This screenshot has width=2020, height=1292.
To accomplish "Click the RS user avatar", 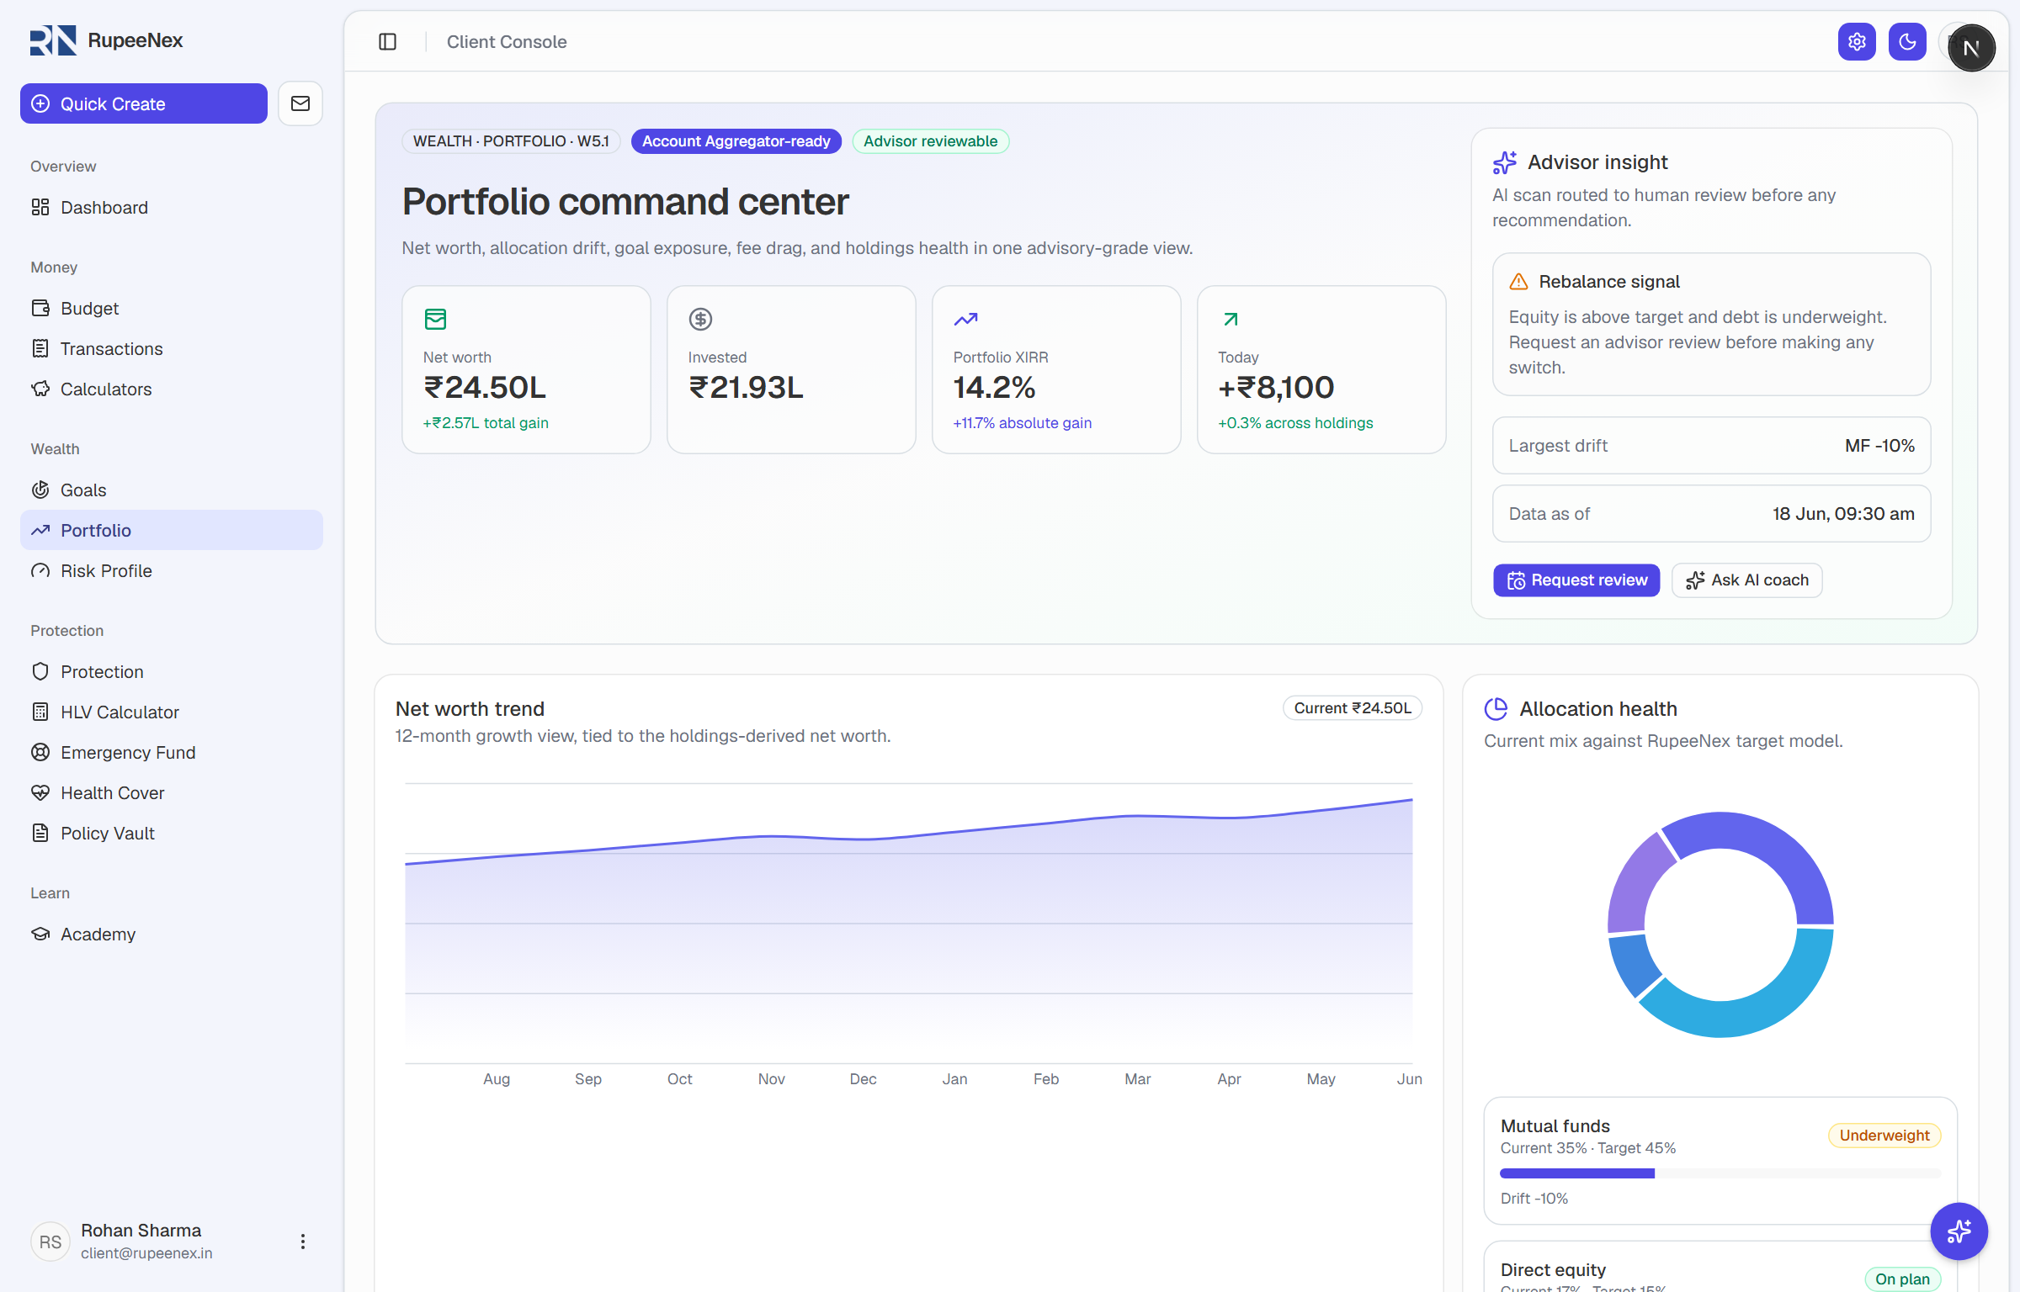I will tap(50, 1242).
